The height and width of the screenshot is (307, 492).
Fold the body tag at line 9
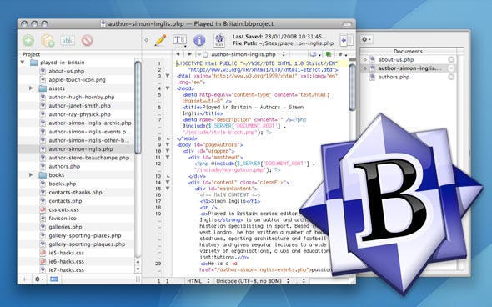(x=168, y=144)
